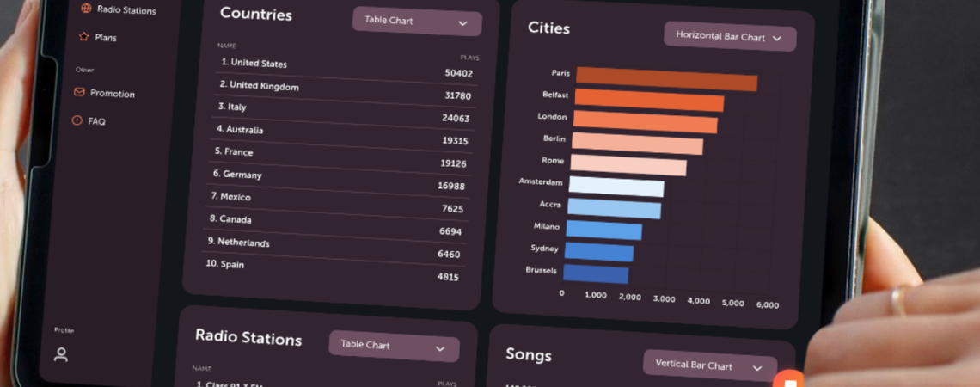Image resolution: width=980 pixels, height=387 pixels.
Task: Select row '5. France'
Action: pos(340,157)
